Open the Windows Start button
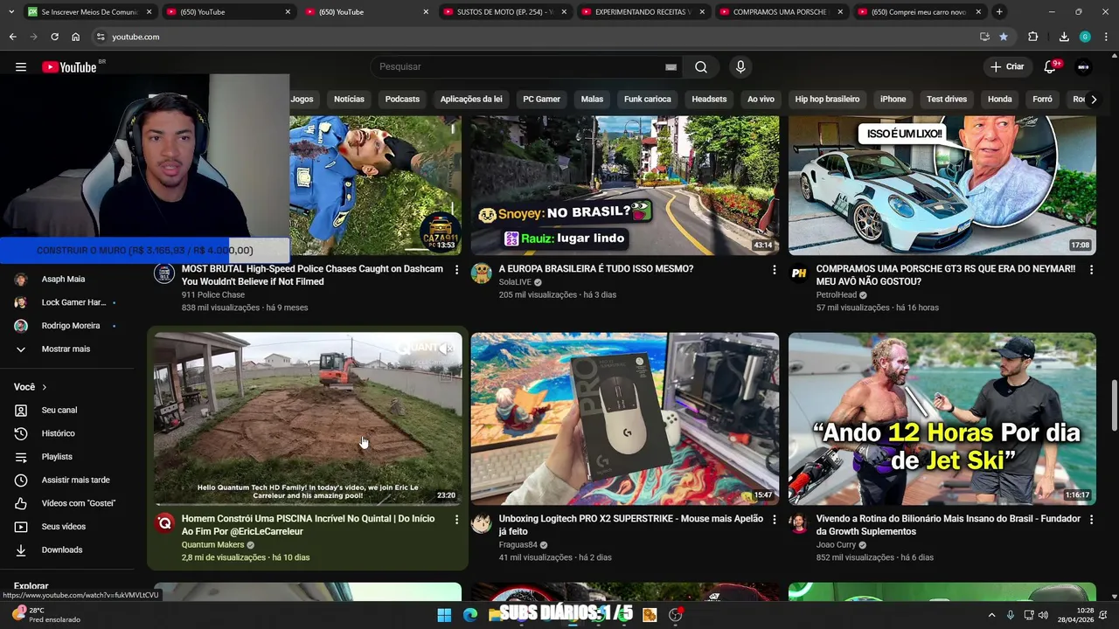The height and width of the screenshot is (629, 1119). click(444, 615)
